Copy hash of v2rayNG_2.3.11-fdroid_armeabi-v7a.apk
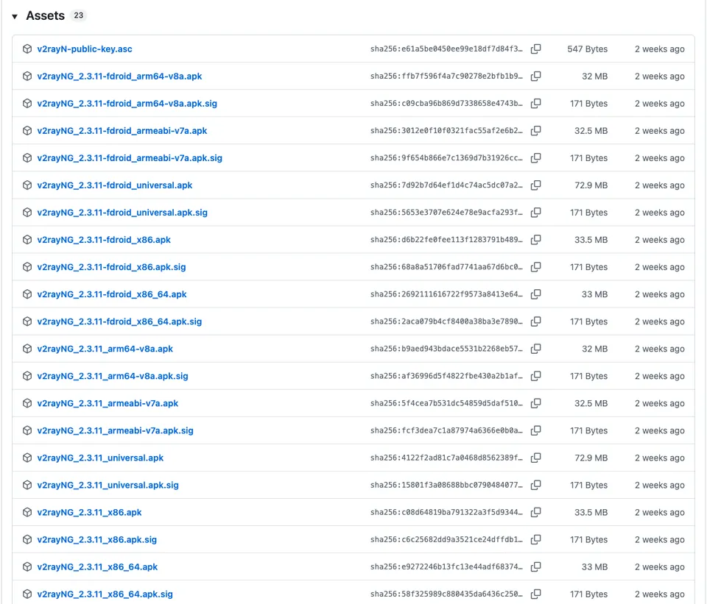Image resolution: width=707 pixels, height=604 pixels. (535, 131)
